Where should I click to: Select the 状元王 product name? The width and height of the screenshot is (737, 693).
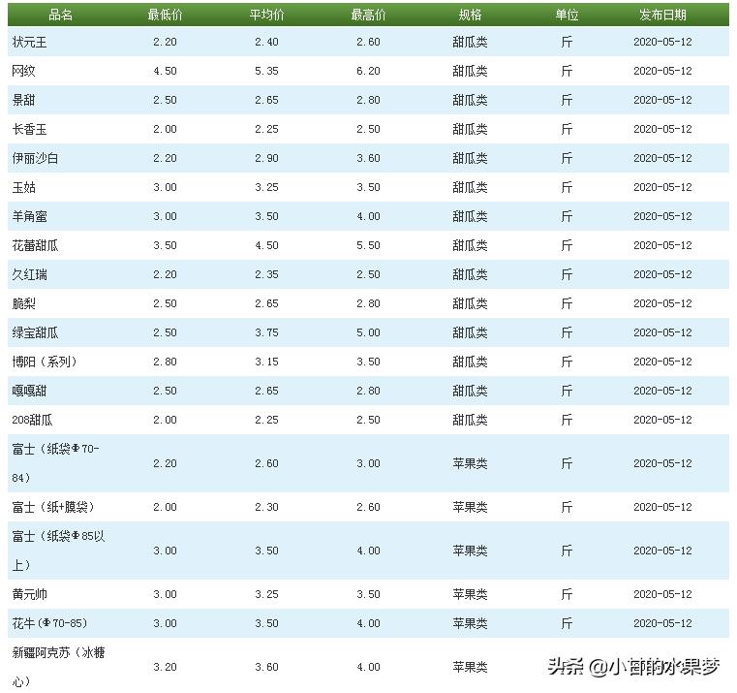pyautogui.click(x=28, y=43)
